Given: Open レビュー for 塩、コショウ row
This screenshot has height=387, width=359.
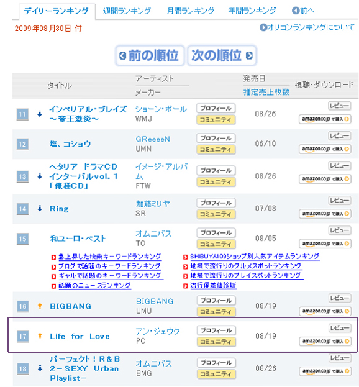Looking at the screenshot, I should [x=339, y=136].
